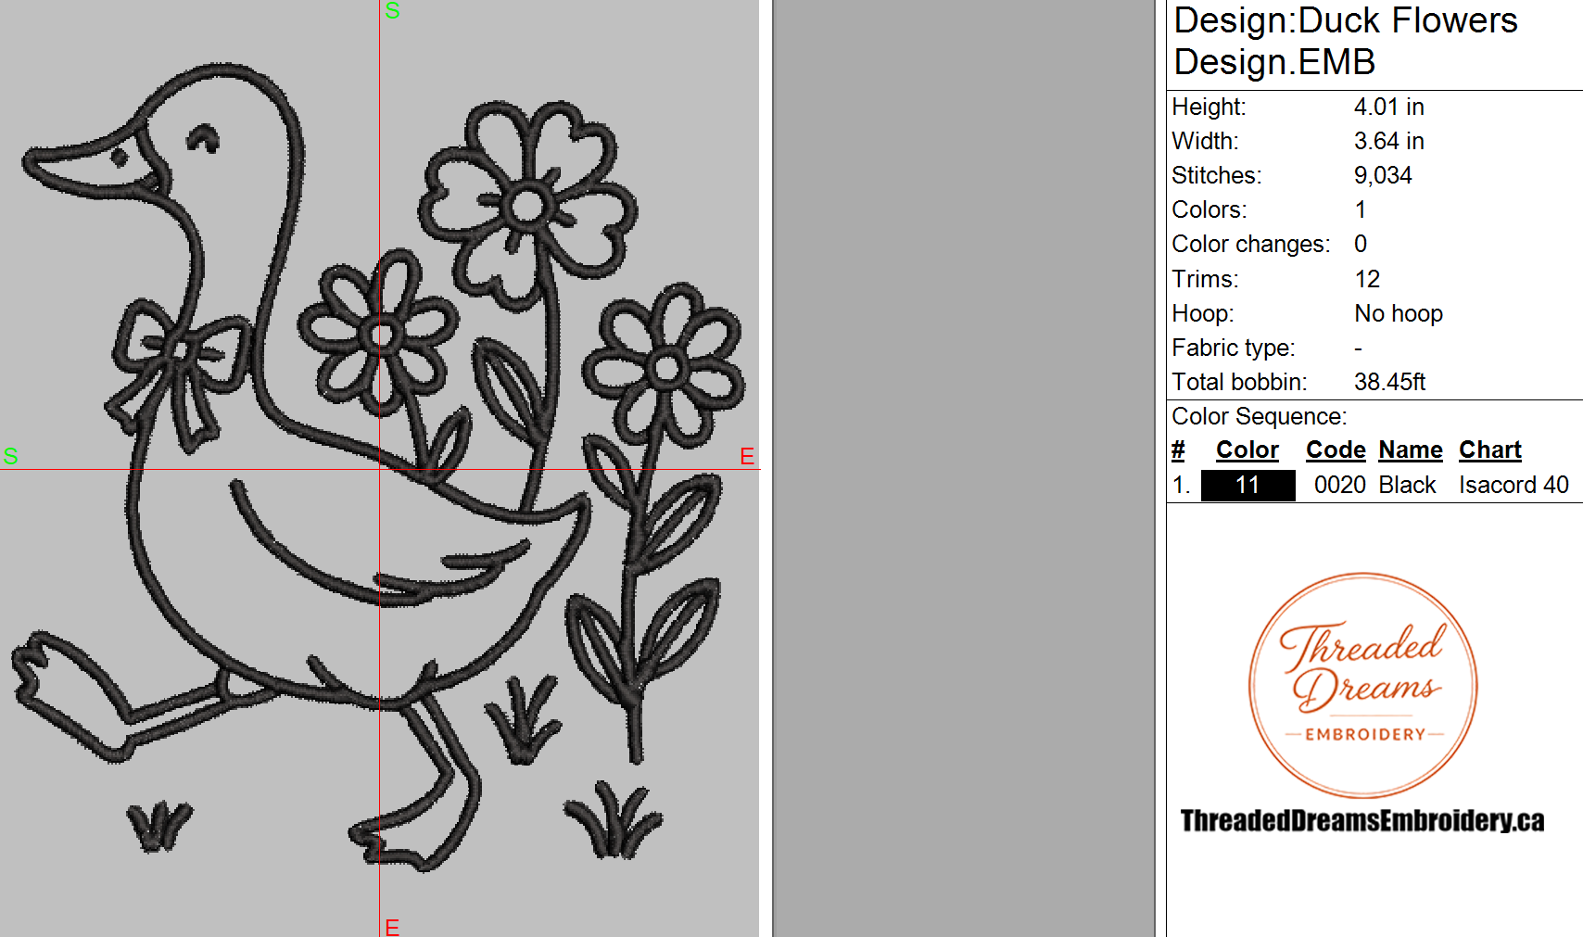Image resolution: width=1583 pixels, height=937 pixels.
Task: Click the Trims value '12'
Action: [x=1367, y=279]
